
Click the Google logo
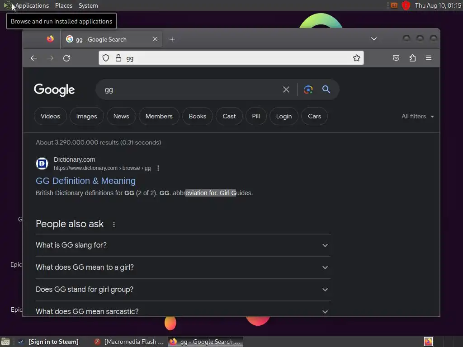54,90
